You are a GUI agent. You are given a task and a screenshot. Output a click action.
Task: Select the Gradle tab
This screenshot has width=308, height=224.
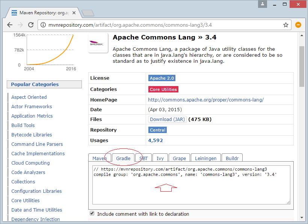(x=123, y=158)
